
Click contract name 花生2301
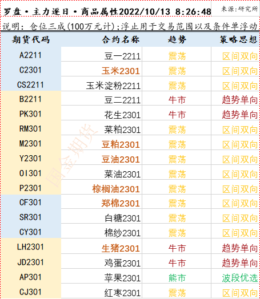click(122, 115)
